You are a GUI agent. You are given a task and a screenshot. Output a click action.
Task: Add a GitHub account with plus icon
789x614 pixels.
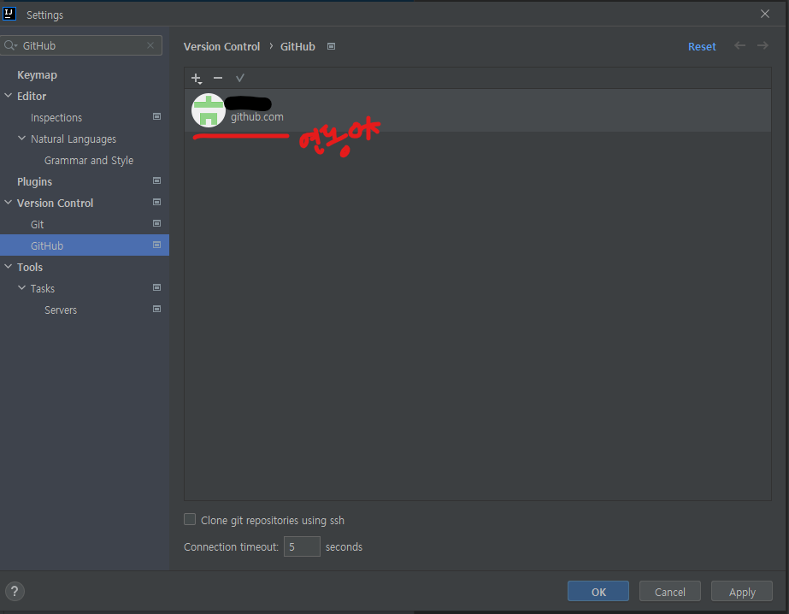click(197, 79)
